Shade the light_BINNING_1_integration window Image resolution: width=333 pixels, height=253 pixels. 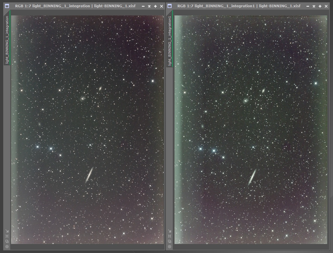click(x=149, y=6)
